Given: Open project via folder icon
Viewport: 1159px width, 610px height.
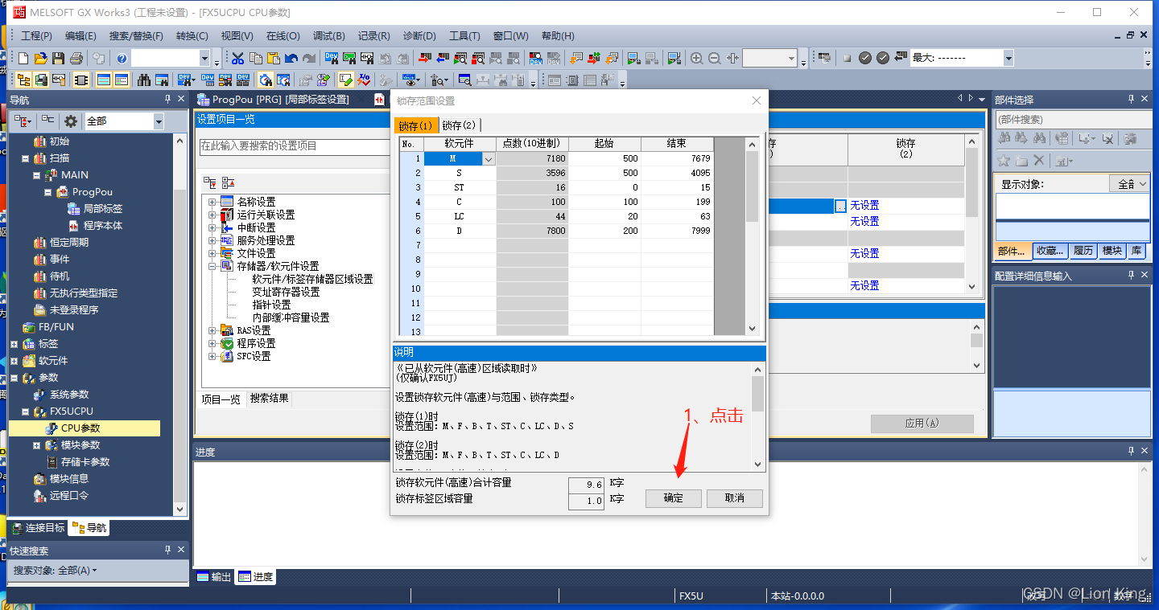Looking at the screenshot, I should click(x=40, y=58).
